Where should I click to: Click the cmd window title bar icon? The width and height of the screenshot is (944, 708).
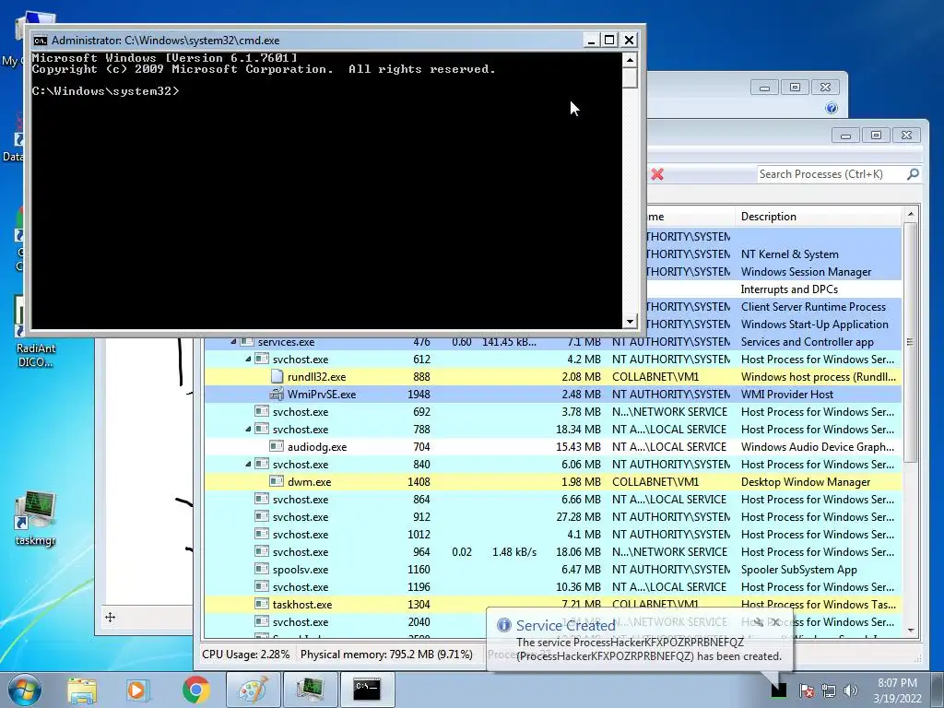(41, 41)
